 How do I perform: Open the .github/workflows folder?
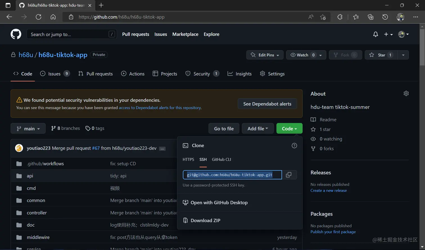point(45,163)
